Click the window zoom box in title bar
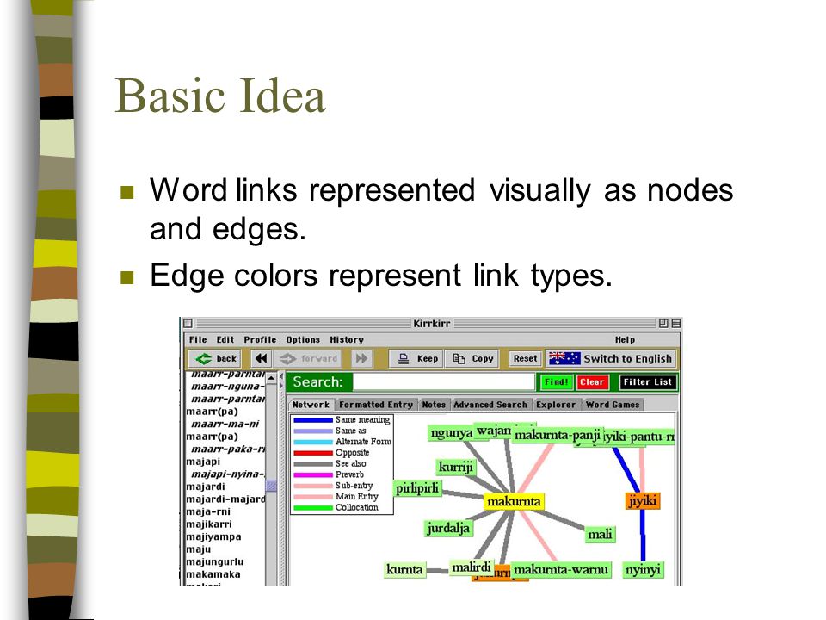The height and width of the screenshot is (620, 826). [x=663, y=323]
